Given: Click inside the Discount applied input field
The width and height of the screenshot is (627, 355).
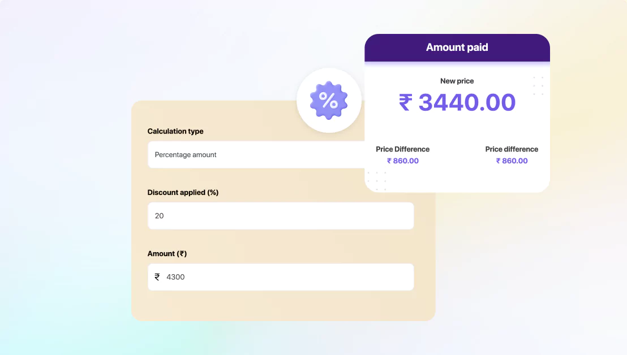Looking at the screenshot, I should pos(281,215).
